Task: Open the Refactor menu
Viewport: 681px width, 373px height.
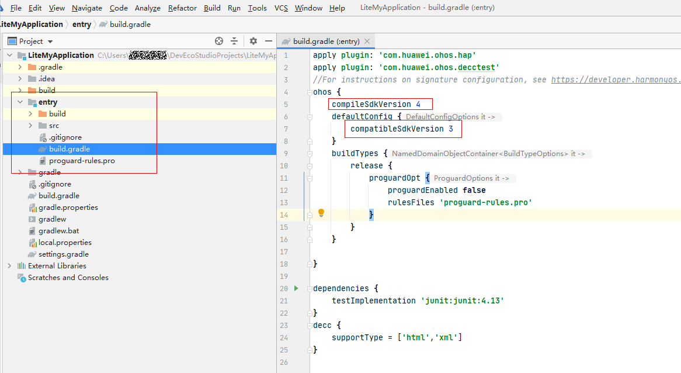Action: pos(182,8)
